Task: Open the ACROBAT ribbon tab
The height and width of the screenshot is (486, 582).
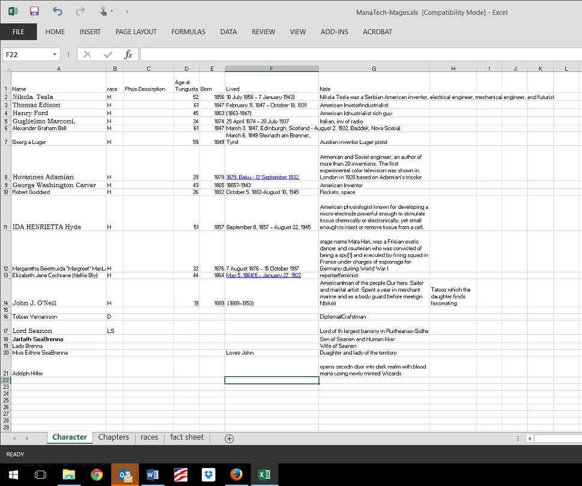Action: point(377,32)
